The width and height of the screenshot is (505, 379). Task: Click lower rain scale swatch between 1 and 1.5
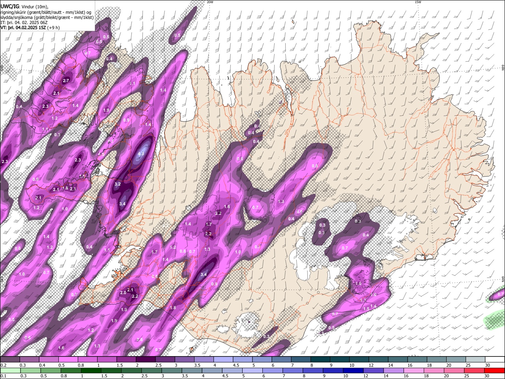[91, 370]
